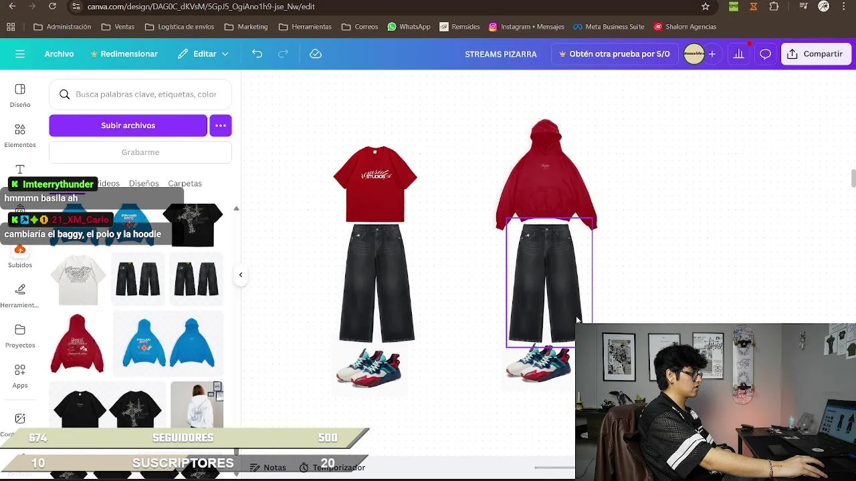Screen dimensions: 856x481
Task: Click the page vertical scrollbar
Action: point(853,179)
